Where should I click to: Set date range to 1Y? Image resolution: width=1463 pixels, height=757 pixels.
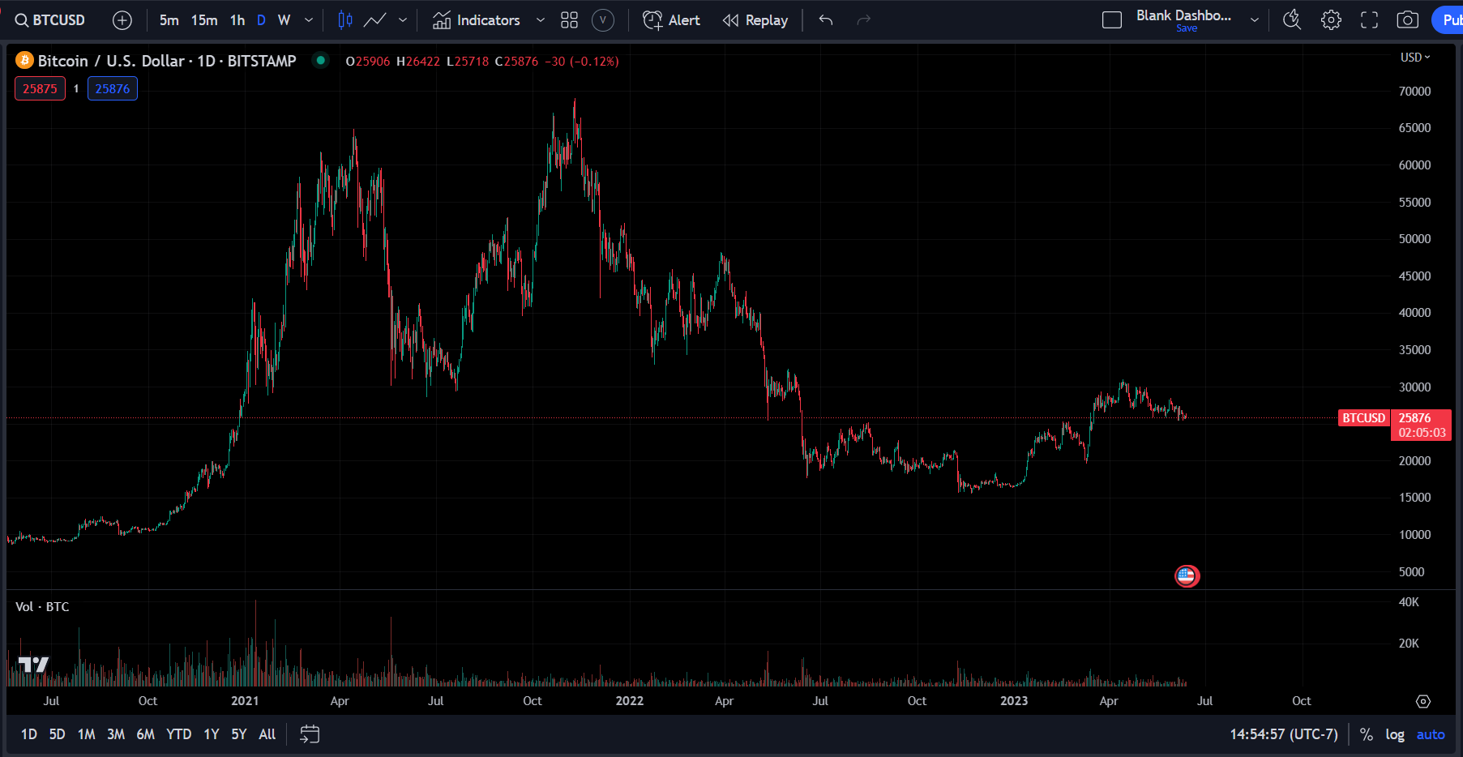tap(212, 734)
